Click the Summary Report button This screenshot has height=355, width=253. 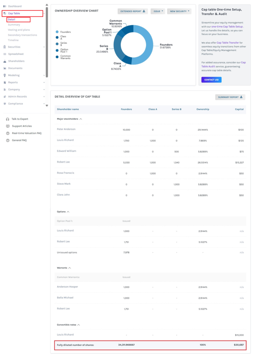230,97
